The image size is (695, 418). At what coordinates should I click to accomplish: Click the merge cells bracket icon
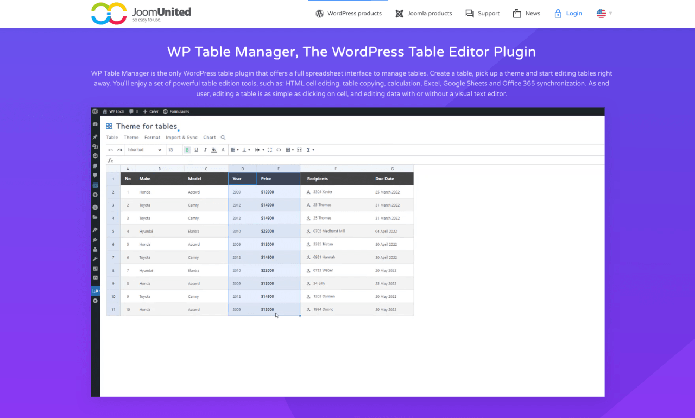coord(270,150)
